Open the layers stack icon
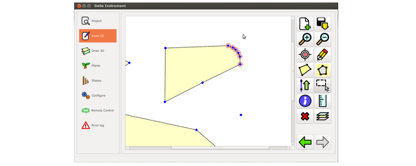 tap(322, 116)
